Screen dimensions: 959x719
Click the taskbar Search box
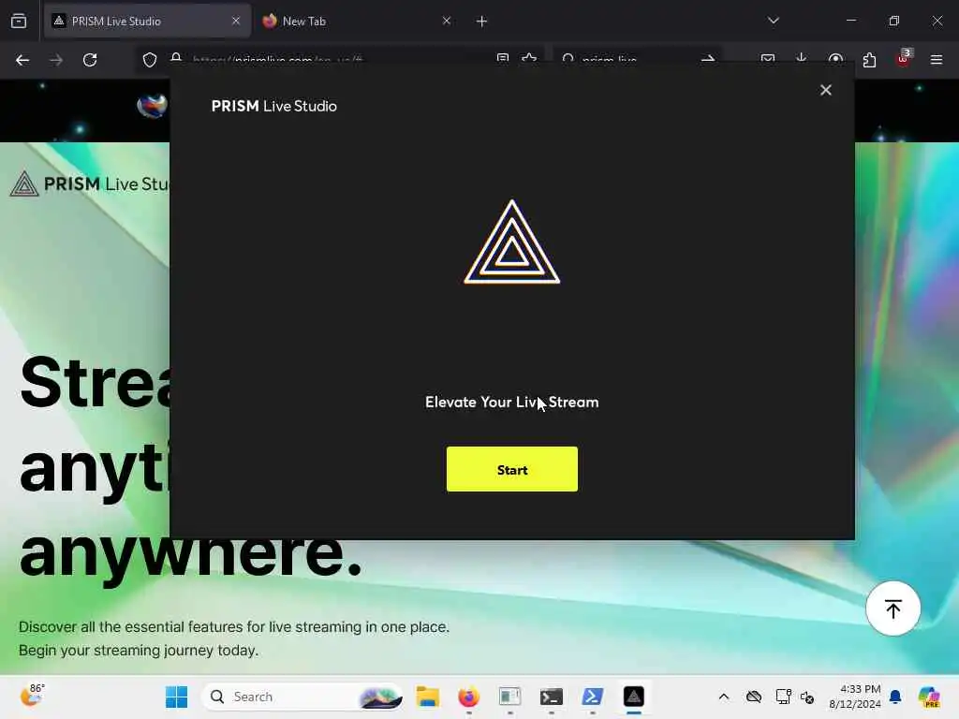(x=302, y=697)
